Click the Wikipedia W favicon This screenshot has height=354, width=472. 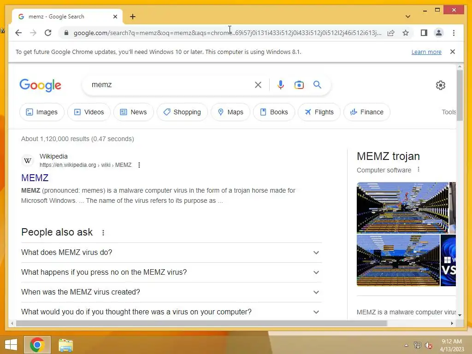click(28, 160)
